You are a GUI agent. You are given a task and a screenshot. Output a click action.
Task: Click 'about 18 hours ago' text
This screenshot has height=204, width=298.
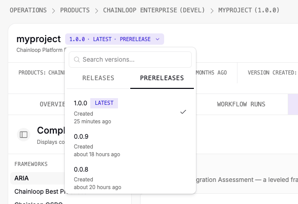pos(97,154)
